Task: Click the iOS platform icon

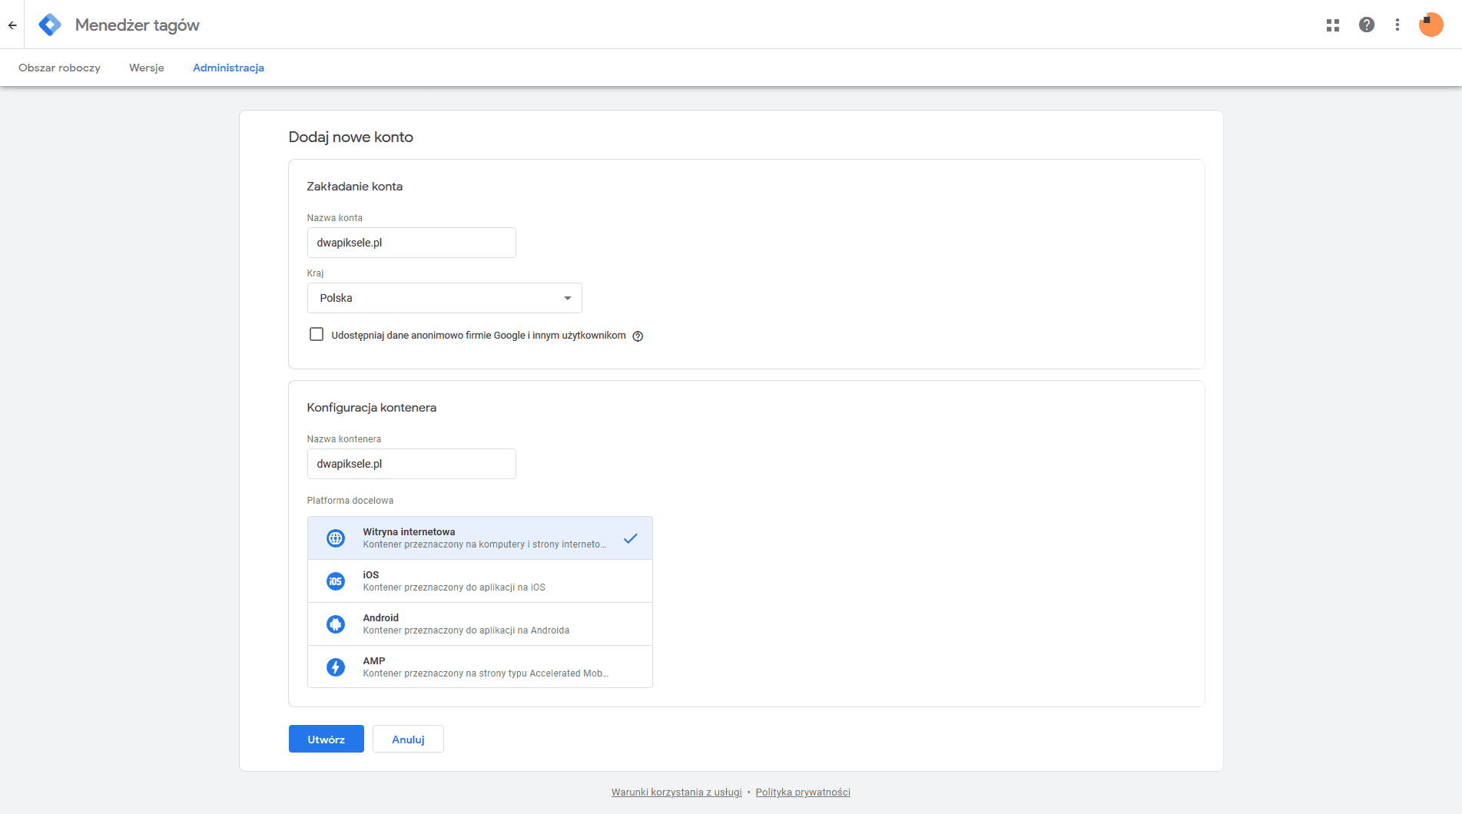Action: (x=336, y=581)
